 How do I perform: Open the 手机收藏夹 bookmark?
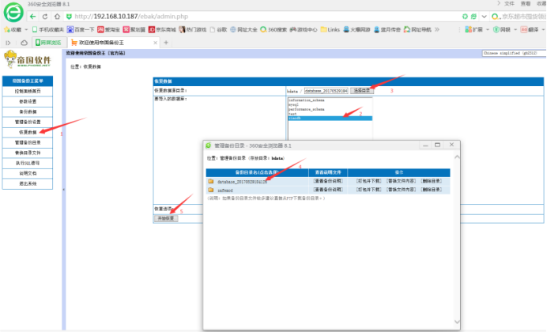point(47,30)
